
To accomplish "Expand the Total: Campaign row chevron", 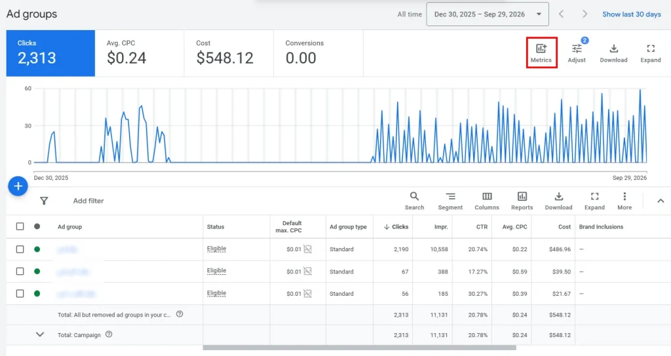I will [x=40, y=334].
